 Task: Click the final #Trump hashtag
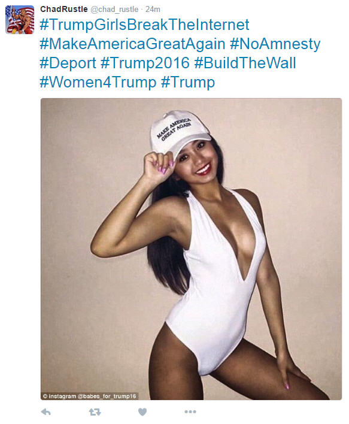point(188,82)
